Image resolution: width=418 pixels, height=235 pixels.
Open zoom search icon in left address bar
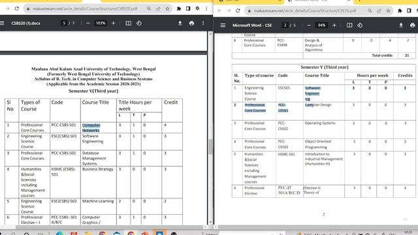click(149, 8)
